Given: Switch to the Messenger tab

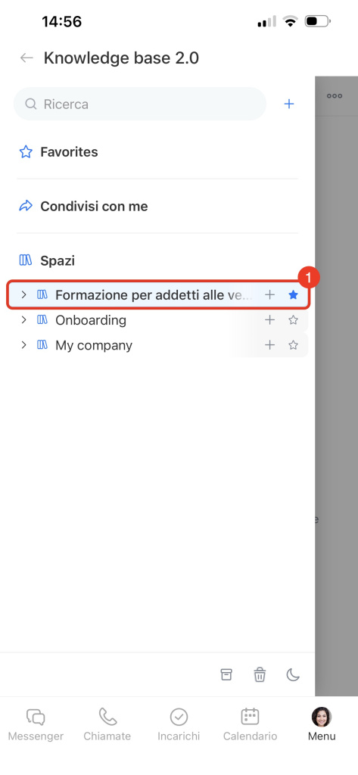Looking at the screenshot, I should [x=36, y=724].
